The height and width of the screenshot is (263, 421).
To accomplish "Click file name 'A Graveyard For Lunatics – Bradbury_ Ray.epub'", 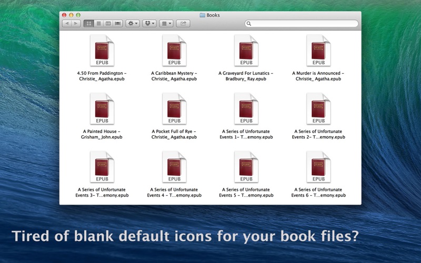I will point(246,76).
